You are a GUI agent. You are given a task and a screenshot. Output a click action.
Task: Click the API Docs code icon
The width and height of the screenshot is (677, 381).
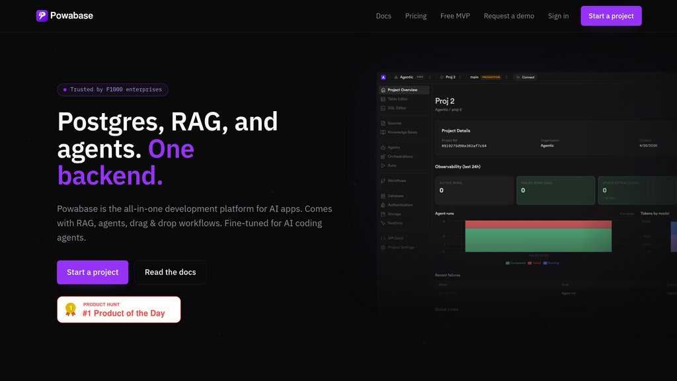(x=383, y=238)
